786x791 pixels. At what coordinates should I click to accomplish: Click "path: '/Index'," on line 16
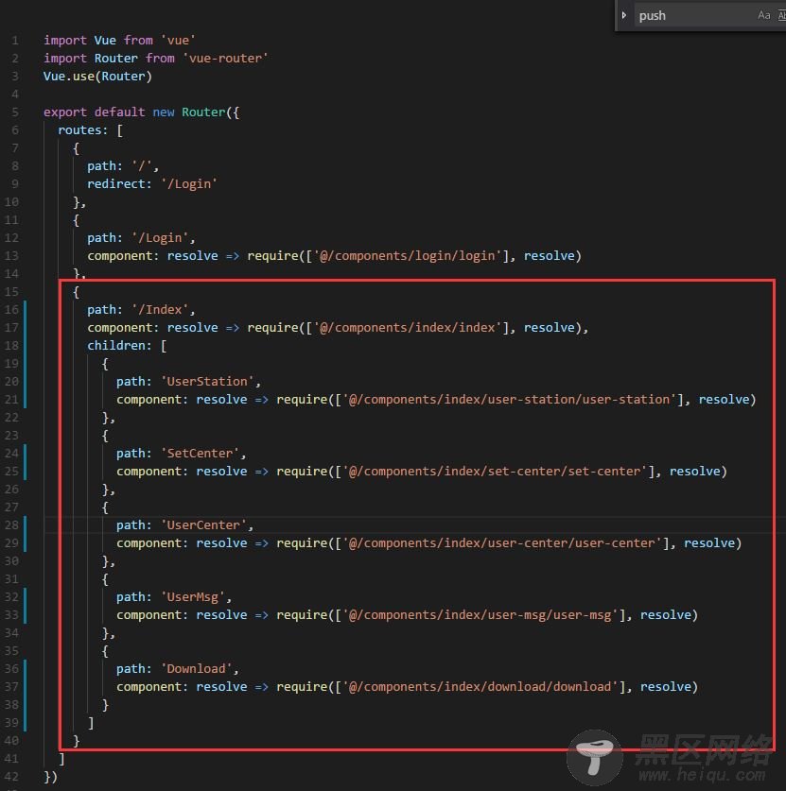coord(141,309)
